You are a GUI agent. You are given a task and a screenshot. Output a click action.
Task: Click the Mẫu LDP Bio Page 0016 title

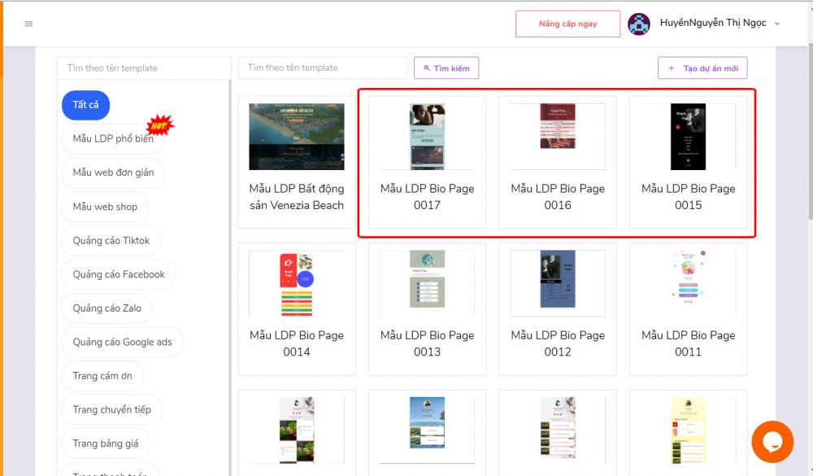[x=558, y=197]
